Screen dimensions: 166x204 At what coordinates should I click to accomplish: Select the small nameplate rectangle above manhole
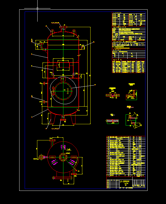(63, 79)
